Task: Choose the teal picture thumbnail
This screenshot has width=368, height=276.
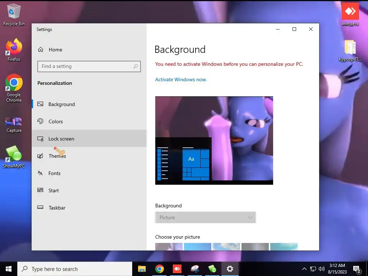Action: tap(284, 247)
